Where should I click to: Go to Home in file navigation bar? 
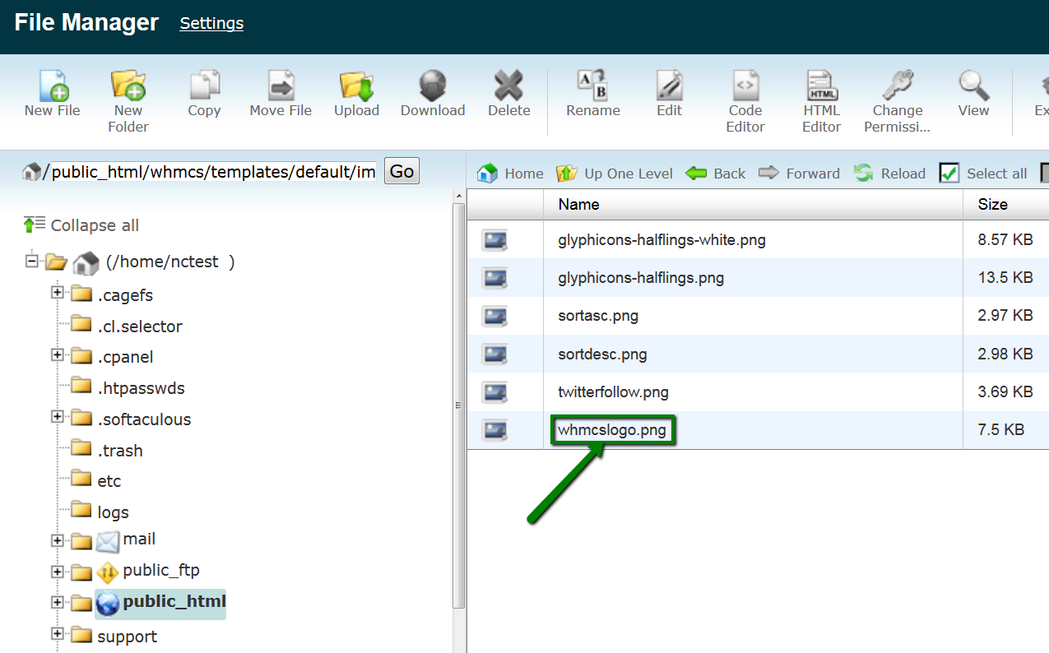click(510, 174)
